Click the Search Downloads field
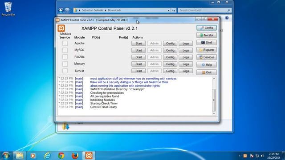 pos(205,10)
